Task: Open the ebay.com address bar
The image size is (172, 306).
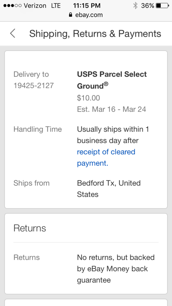Action: click(x=86, y=15)
